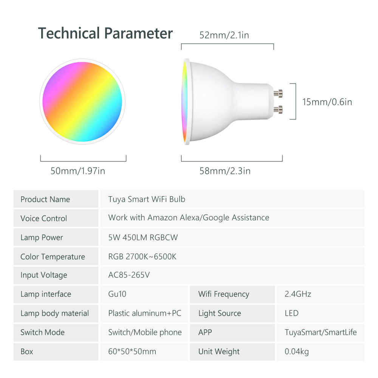Select the 52mm/2.1in dimension label
Image resolution: width=378 pixels, height=378 pixels.
coord(224,35)
